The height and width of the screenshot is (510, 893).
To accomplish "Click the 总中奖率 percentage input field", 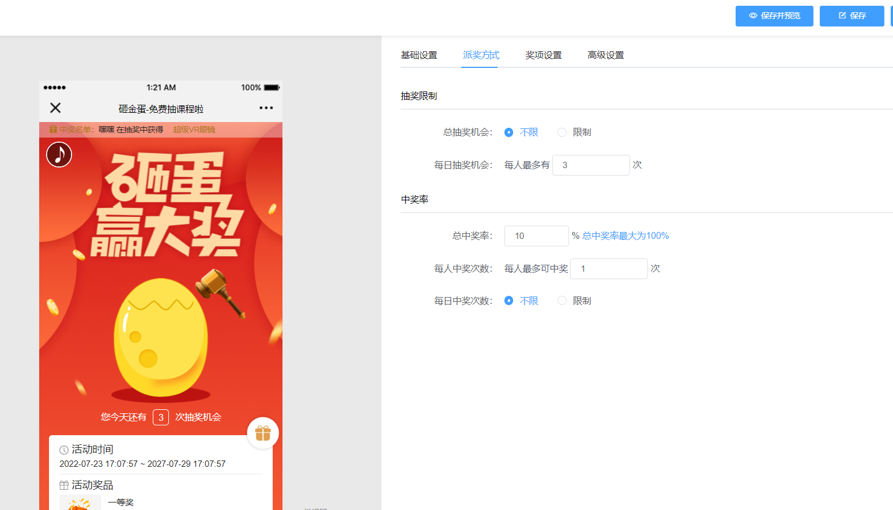I will 537,236.
